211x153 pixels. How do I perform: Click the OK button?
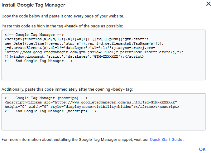202,149
